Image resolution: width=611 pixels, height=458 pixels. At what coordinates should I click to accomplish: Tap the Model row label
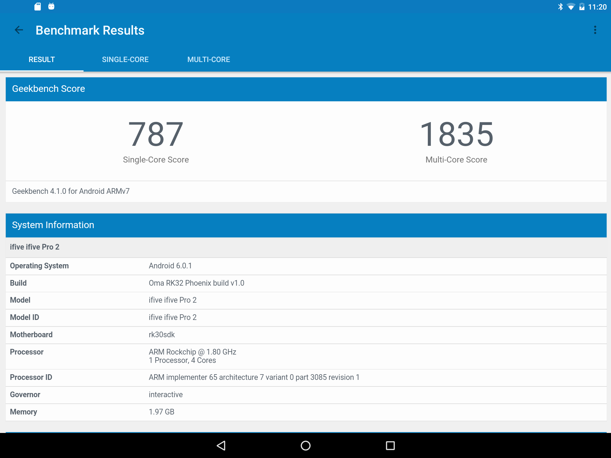click(x=20, y=300)
